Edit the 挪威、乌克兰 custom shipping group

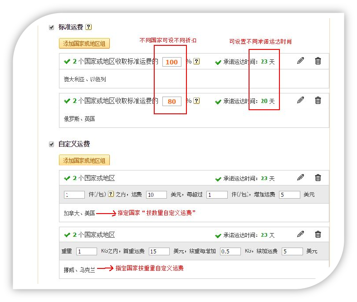(301, 234)
